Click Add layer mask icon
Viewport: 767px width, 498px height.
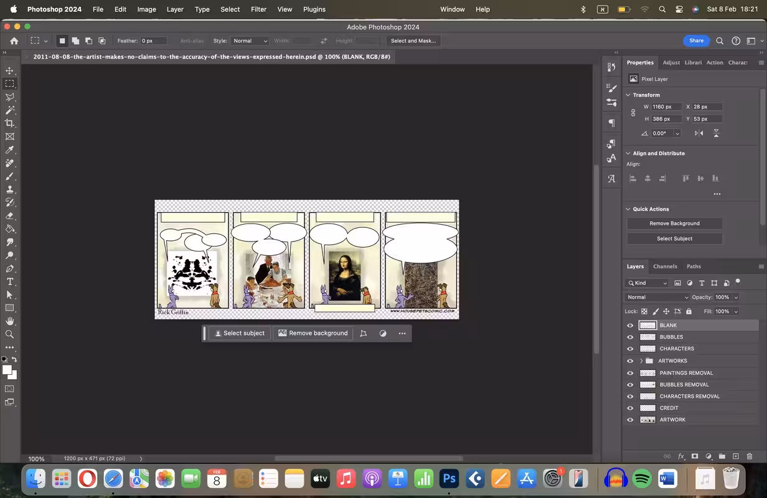695,456
